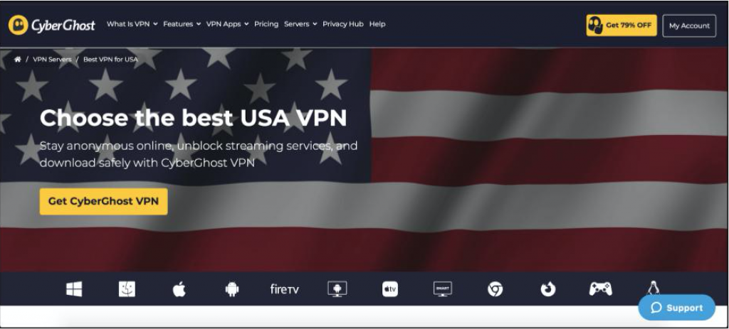Open the Android platform icon

point(231,289)
